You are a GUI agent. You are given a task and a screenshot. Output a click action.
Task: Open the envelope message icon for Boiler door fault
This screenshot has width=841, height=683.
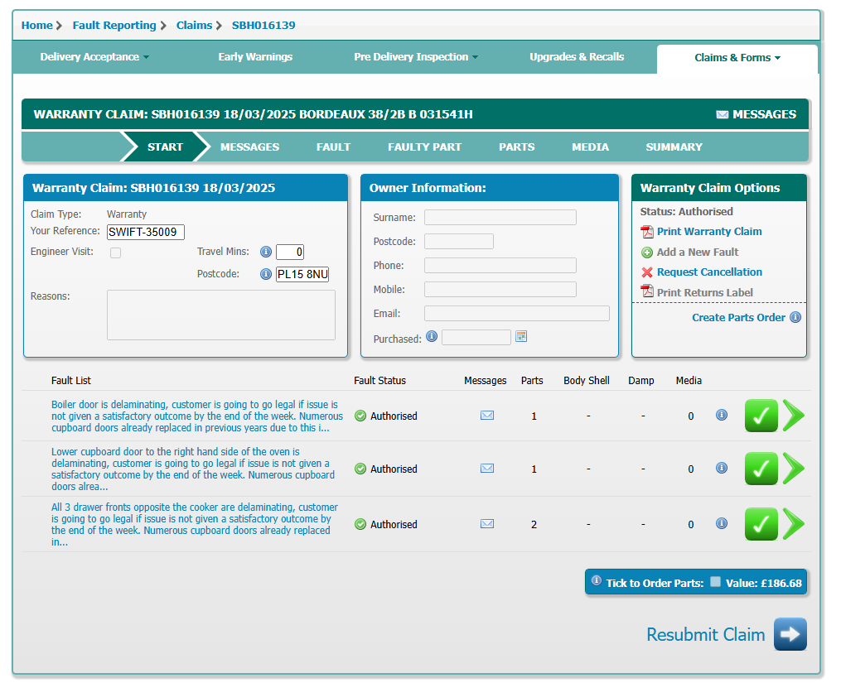487,416
